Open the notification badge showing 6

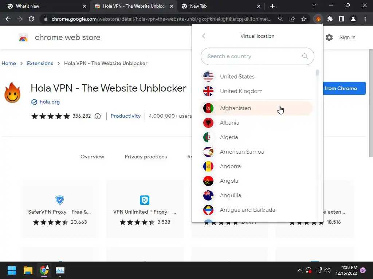pyautogui.click(x=363, y=270)
